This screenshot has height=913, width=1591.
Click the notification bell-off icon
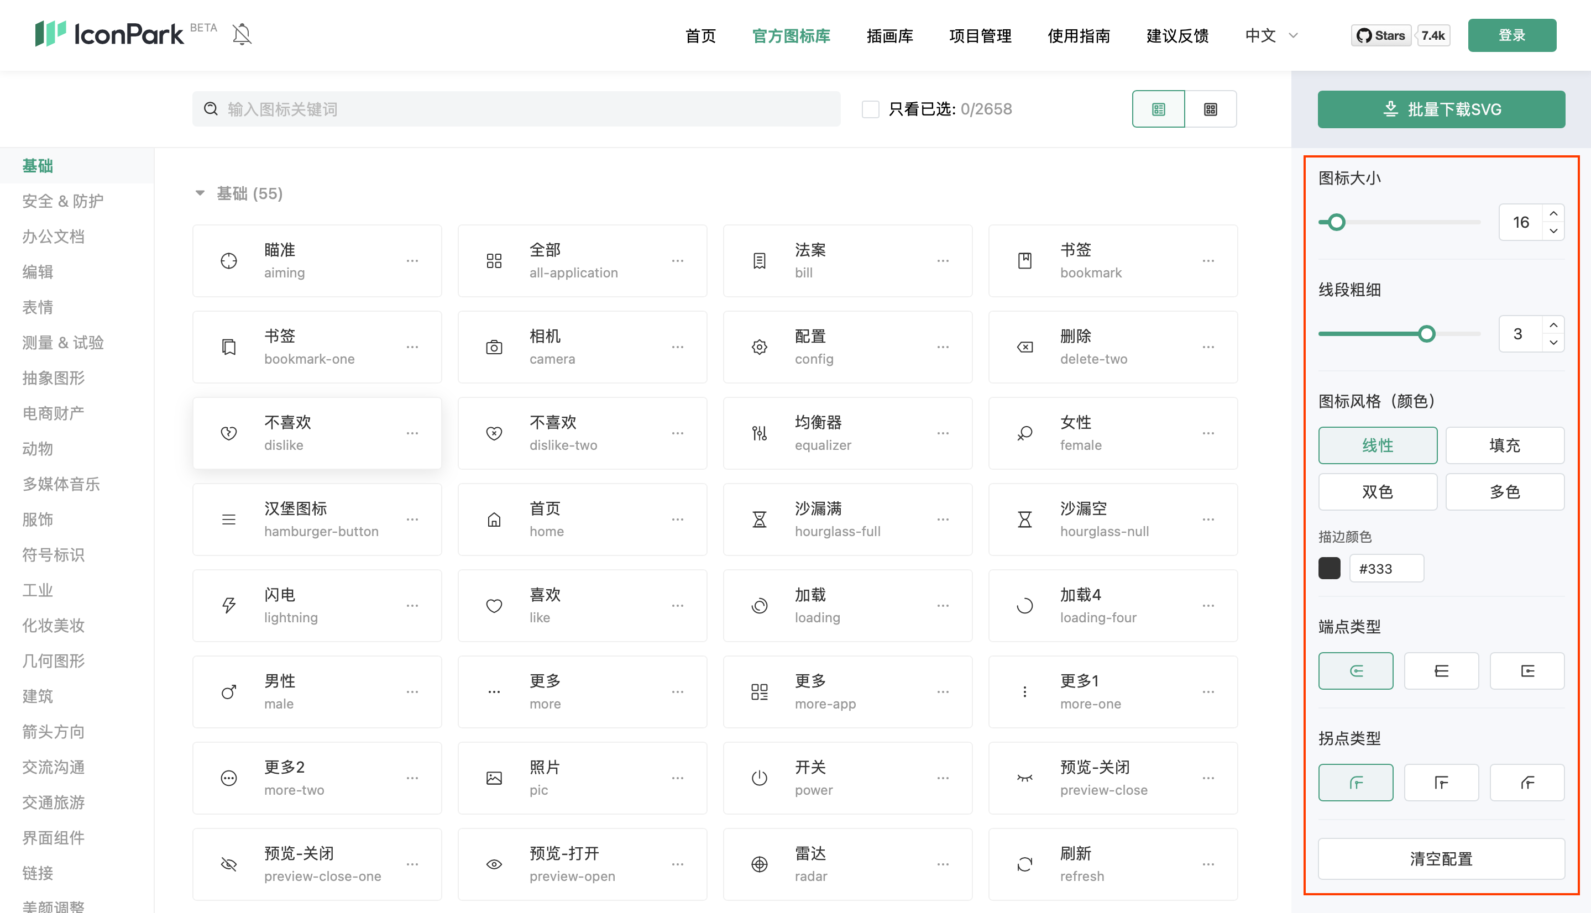click(x=242, y=34)
